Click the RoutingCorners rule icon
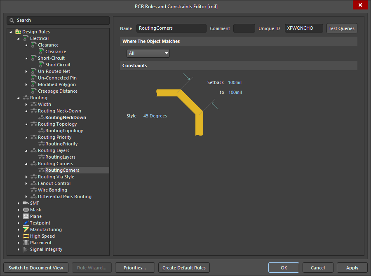Viewport: 371px width, 276px height. pos(41,170)
